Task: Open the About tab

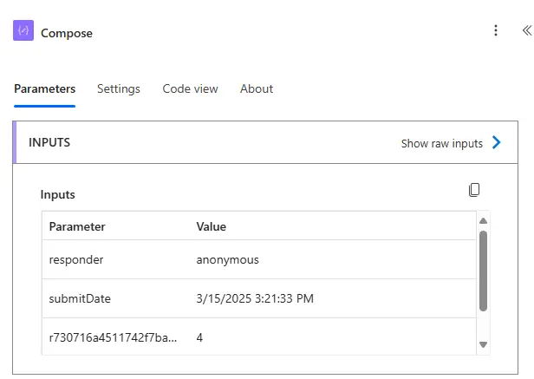Action: tap(257, 88)
